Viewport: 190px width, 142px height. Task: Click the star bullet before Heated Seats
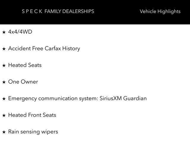click(4, 65)
